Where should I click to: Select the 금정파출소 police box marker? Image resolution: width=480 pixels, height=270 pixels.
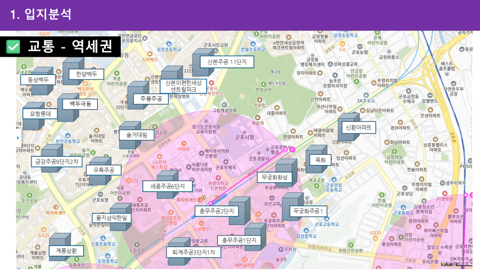tap(389, 51)
